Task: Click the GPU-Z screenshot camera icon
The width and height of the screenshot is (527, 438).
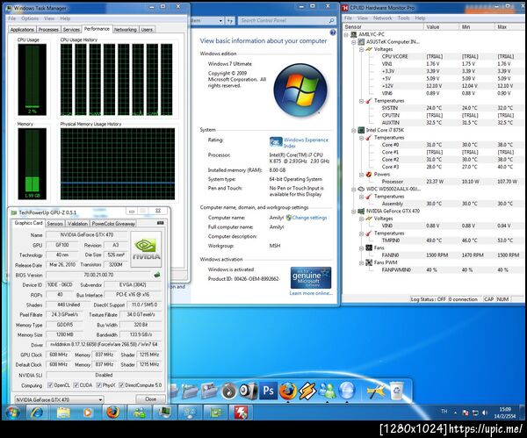Action: [x=161, y=223]
